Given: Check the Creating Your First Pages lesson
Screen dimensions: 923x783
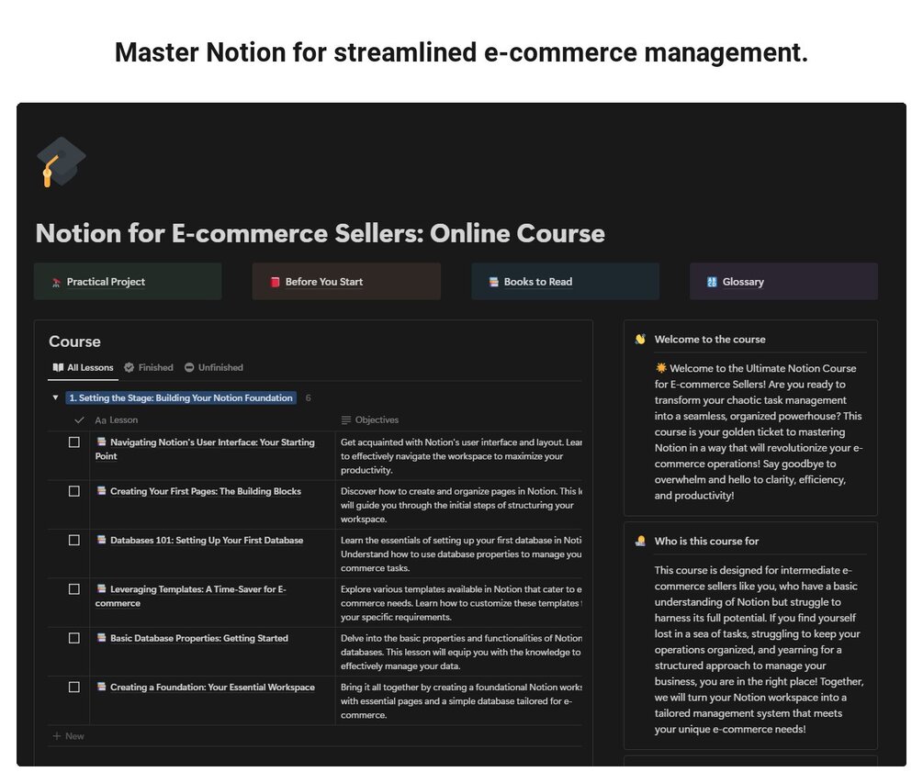Looking at the screenshot, I should click(74, 491).
